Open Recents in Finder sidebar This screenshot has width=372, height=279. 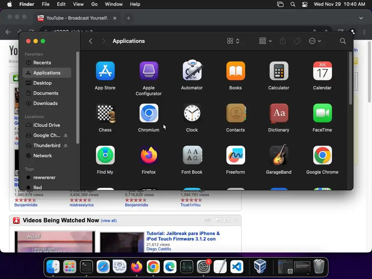(47, 62)
